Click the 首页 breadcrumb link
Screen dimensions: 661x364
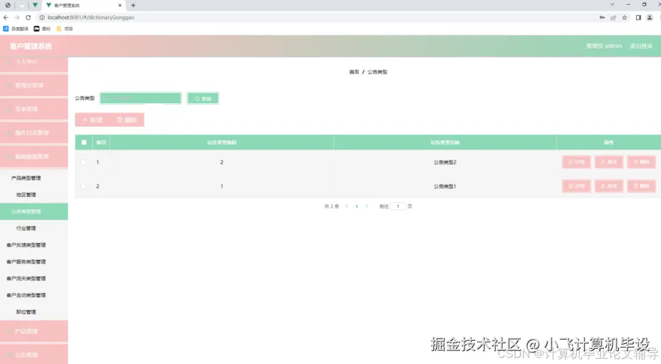[354, 72]
